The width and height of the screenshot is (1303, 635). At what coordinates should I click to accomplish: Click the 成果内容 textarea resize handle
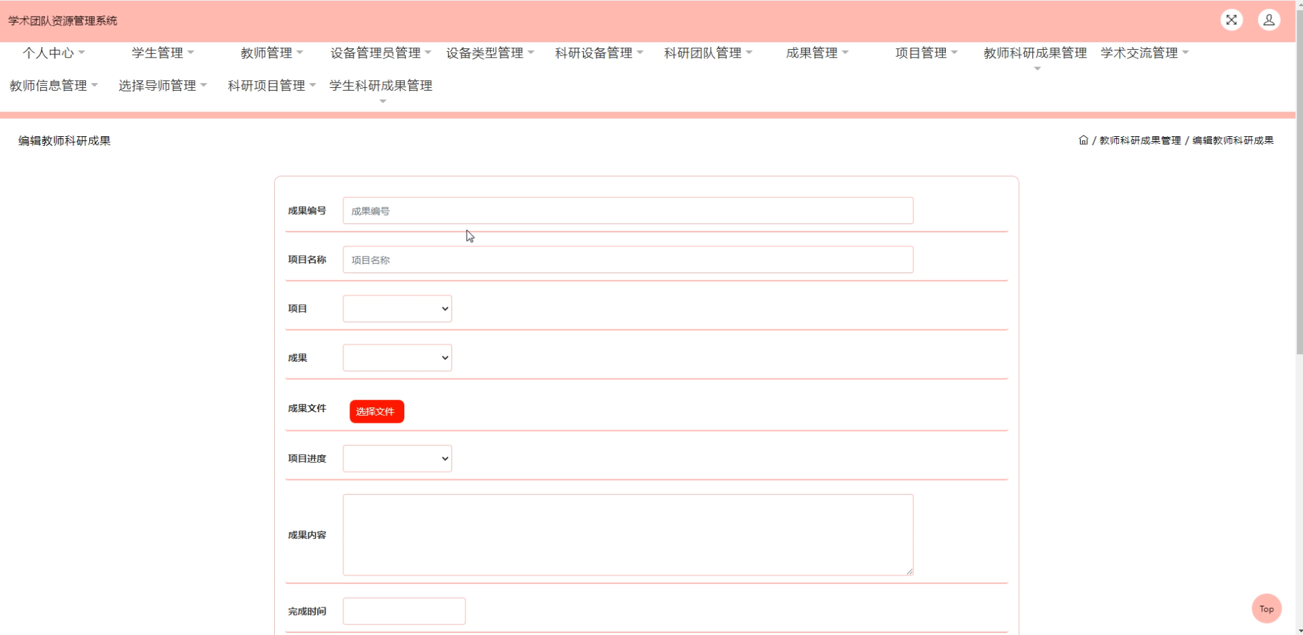coord(909,571)
